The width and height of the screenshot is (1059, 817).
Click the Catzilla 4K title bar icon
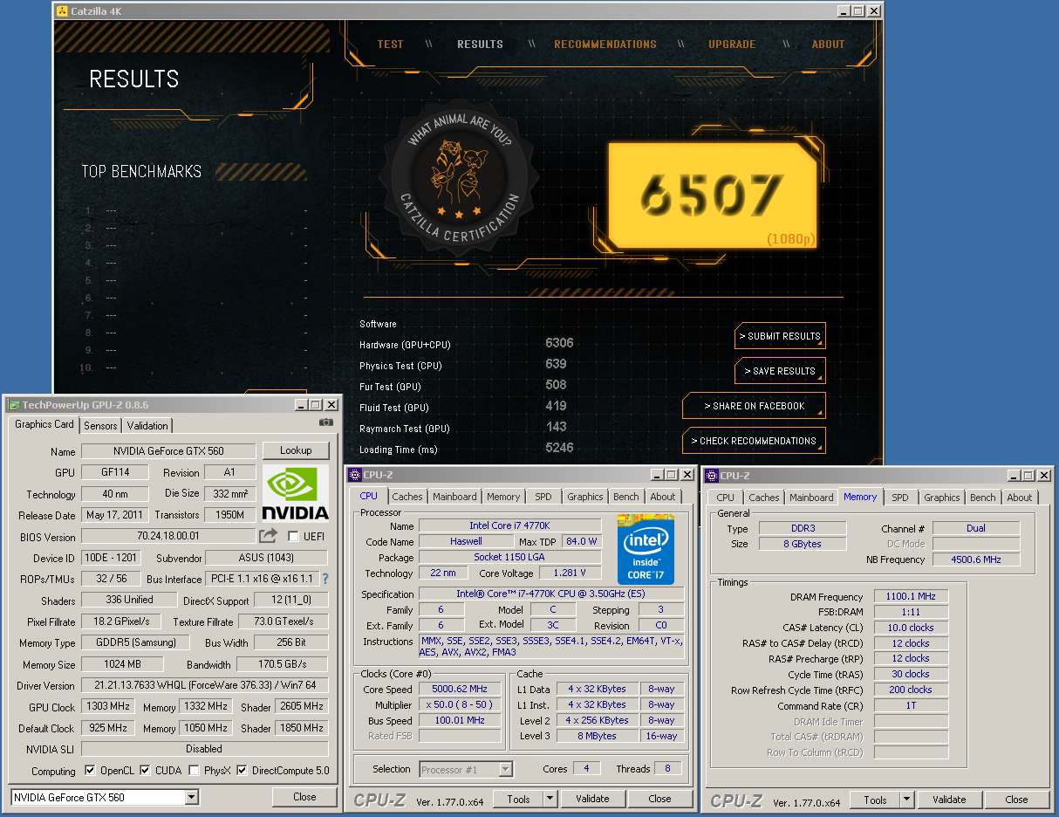pyautogui.click(x=62, y=11)
